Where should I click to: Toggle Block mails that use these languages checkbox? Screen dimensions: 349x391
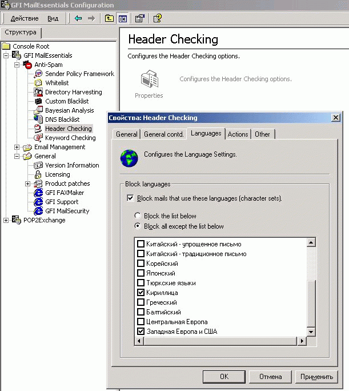point(130,198)
